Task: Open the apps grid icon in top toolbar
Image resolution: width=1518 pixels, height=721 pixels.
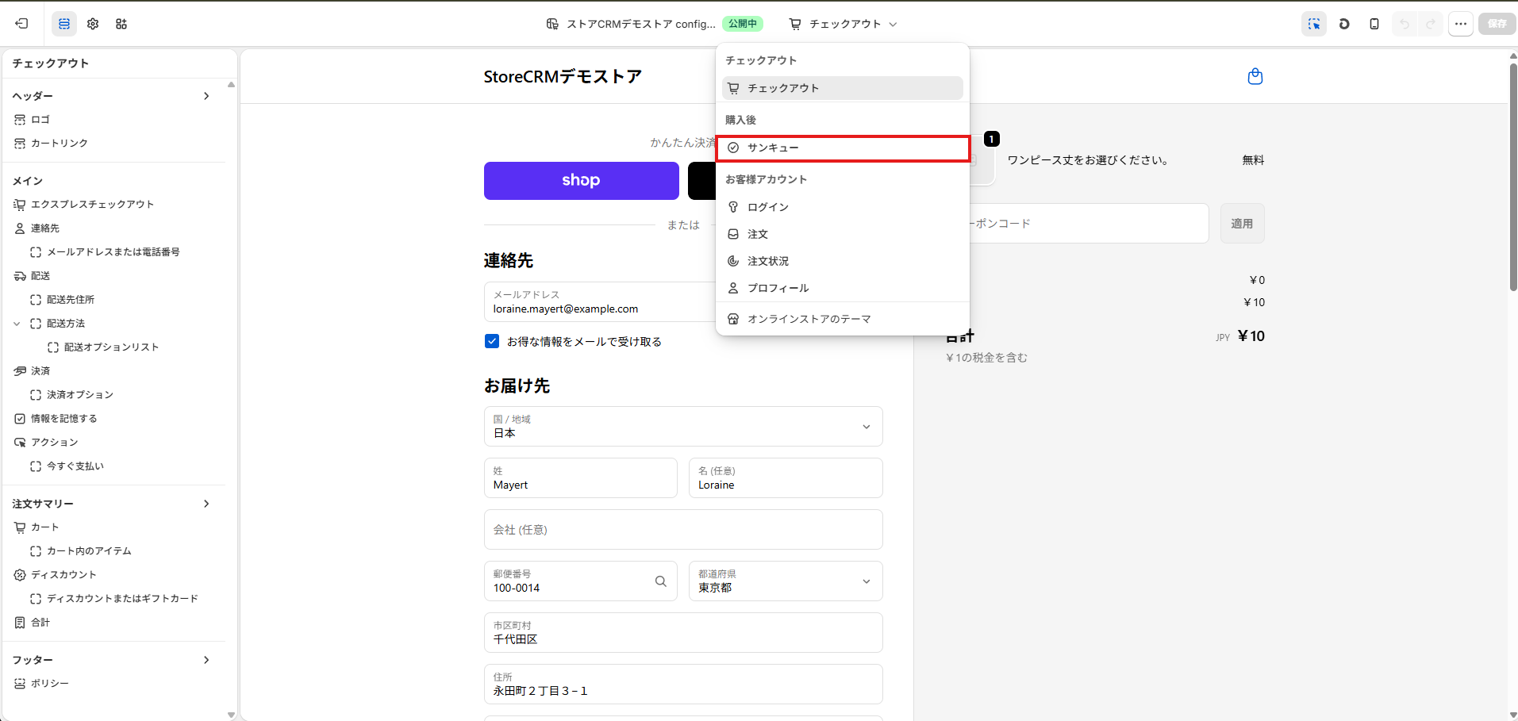Action: point(121,24)
